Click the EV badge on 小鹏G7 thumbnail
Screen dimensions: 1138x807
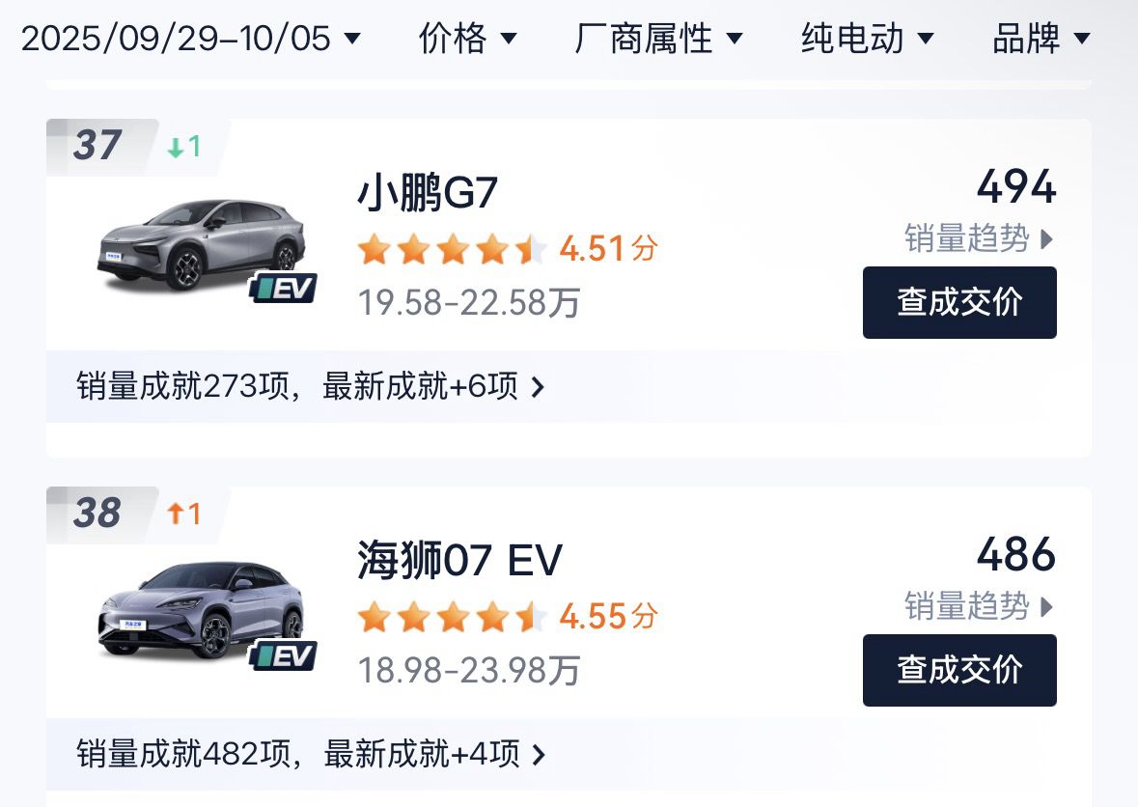pyautogui.click(x=287, y=286)
